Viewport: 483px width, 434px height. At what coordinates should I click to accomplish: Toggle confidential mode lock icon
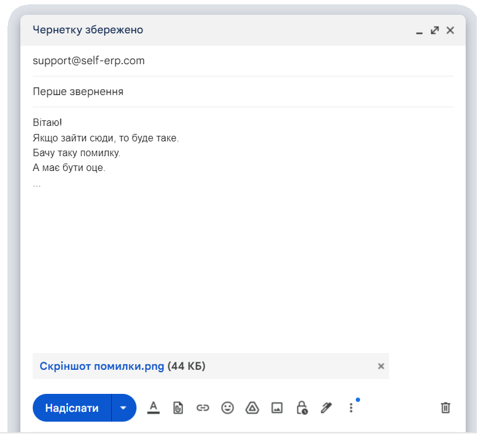tap(301, 407)
